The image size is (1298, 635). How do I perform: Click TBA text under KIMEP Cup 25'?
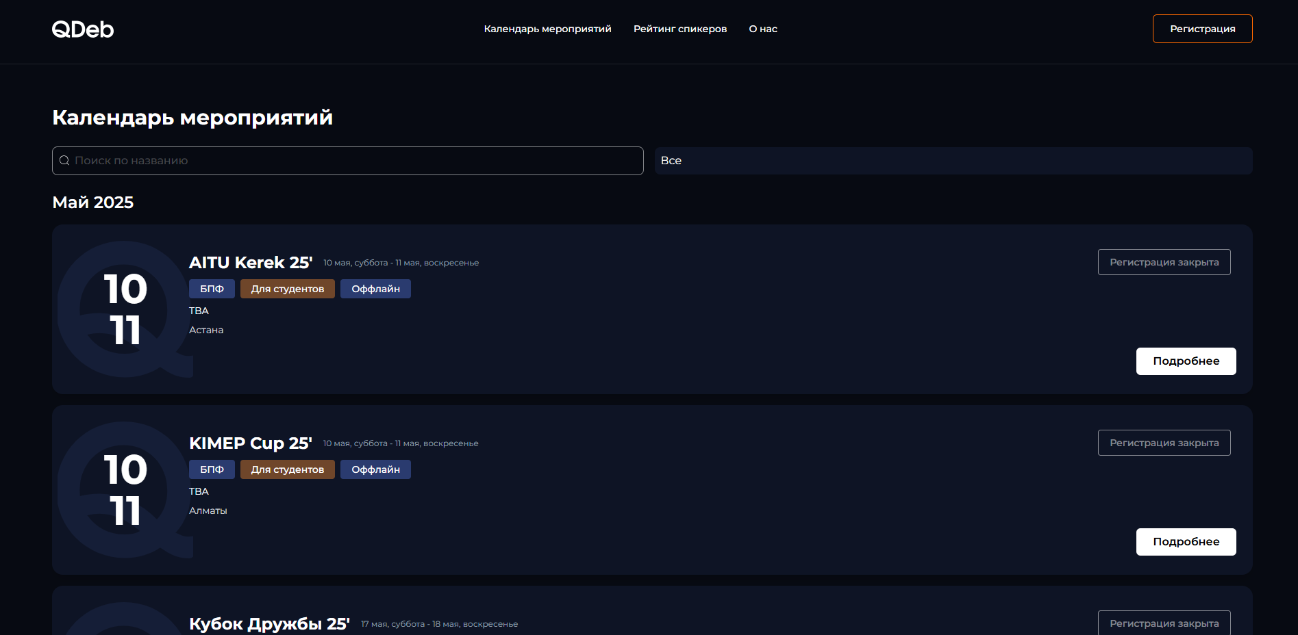point(199,491)
